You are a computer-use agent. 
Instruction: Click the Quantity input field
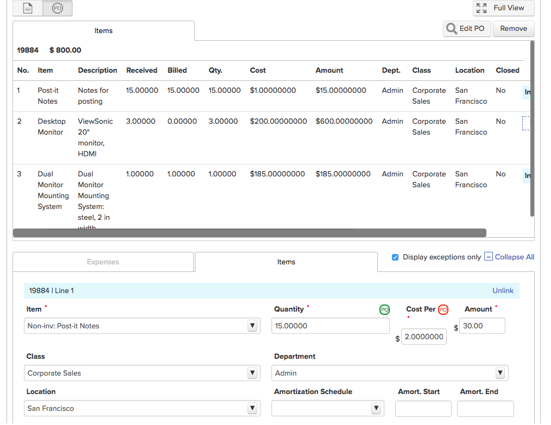(x=330, y=326)
